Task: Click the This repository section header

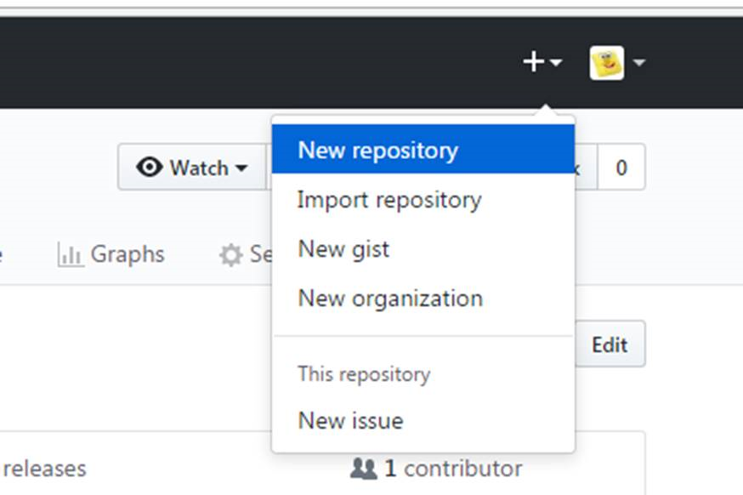Action: (x=364, y=374)
